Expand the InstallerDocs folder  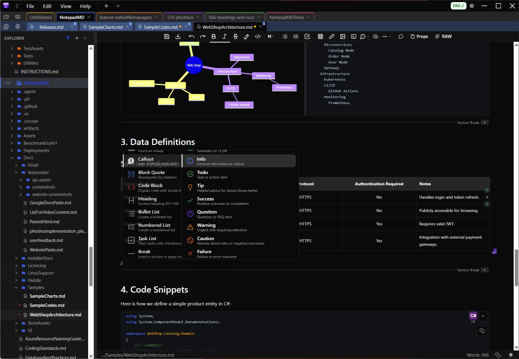tap(16, 258)
